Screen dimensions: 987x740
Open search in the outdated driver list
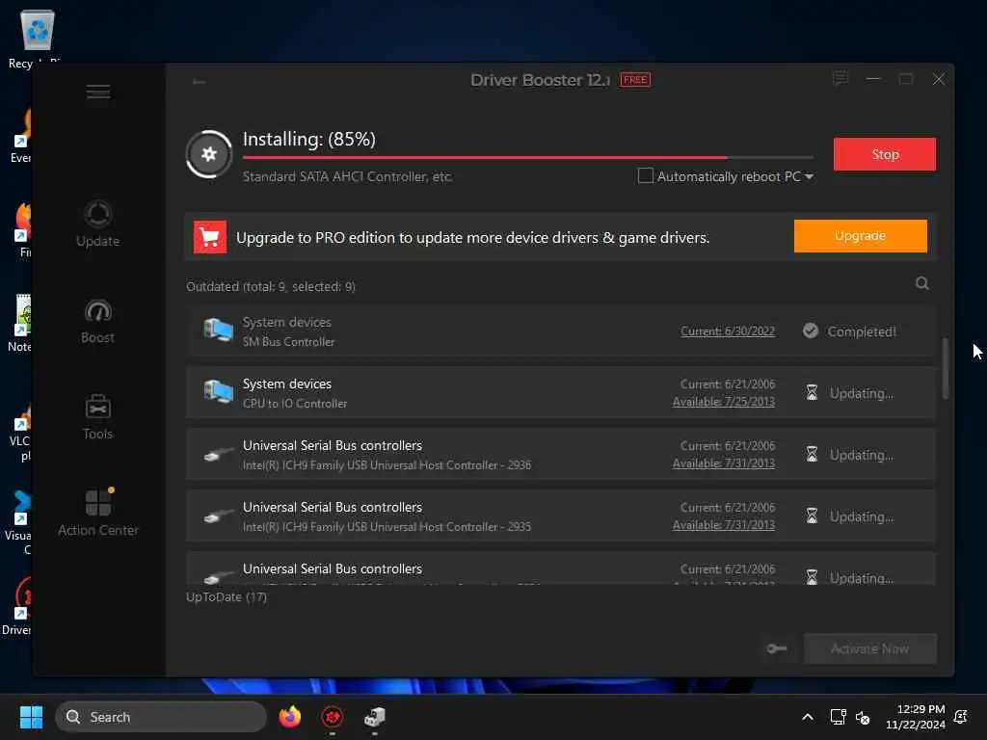922,284
